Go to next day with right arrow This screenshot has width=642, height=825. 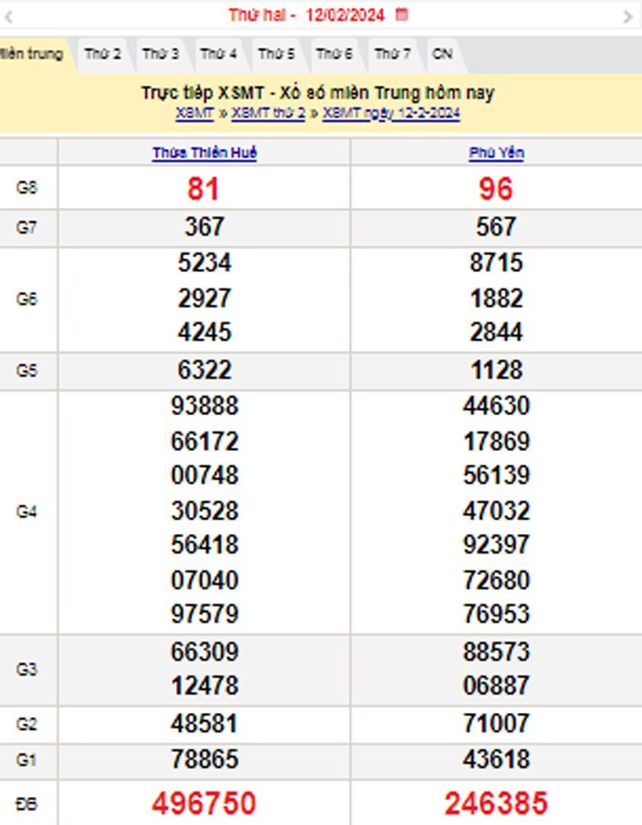pyautogui.click(x=628, y=16)
